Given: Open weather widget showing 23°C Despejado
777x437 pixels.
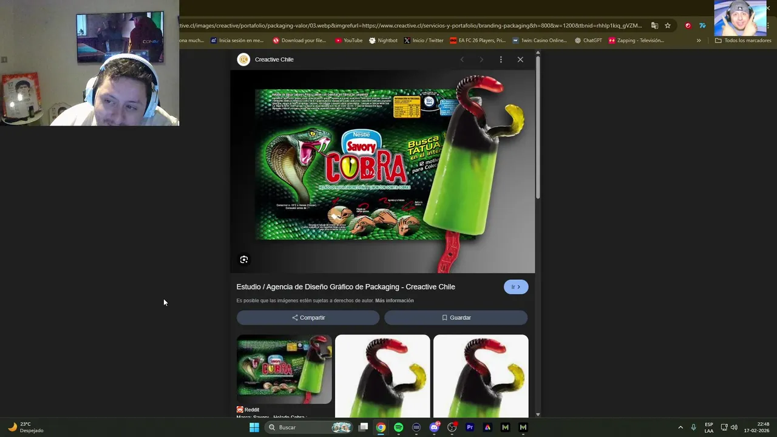Looking at the screenshot, I should click(x=26, y=427).
